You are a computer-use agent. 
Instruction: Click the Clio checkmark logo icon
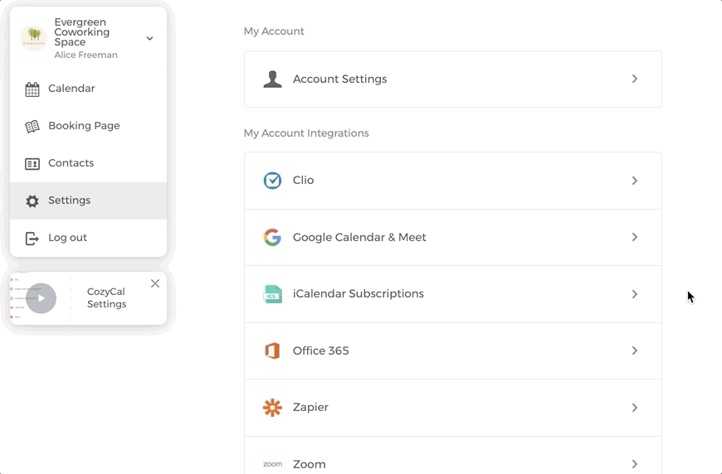pyautogui.click(x=272, y=181)
